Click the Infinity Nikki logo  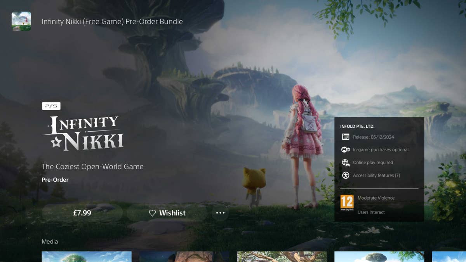point(83,133)
